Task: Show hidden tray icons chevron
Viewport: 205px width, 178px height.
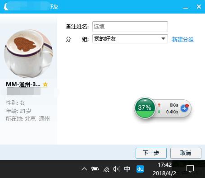Action: 84,169
